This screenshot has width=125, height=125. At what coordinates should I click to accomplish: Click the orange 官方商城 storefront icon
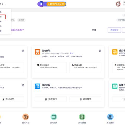point(37,52)
